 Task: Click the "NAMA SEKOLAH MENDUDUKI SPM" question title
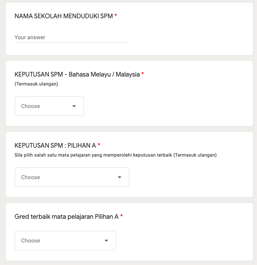pos(64,16)
